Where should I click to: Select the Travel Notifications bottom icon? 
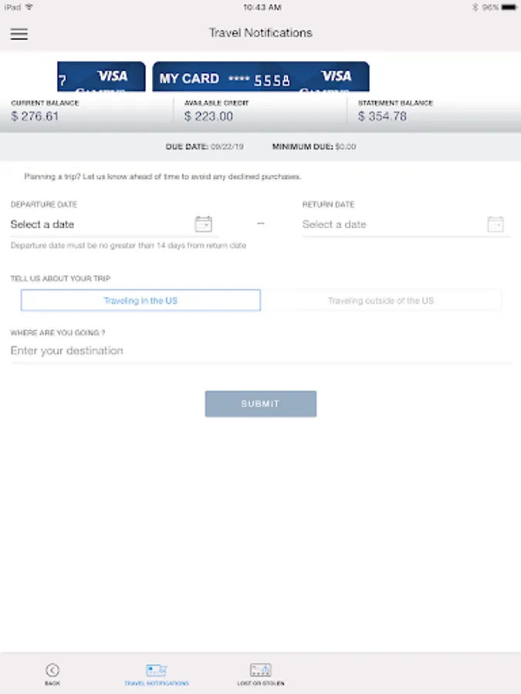pyautogui.click(x=157, y=670)
